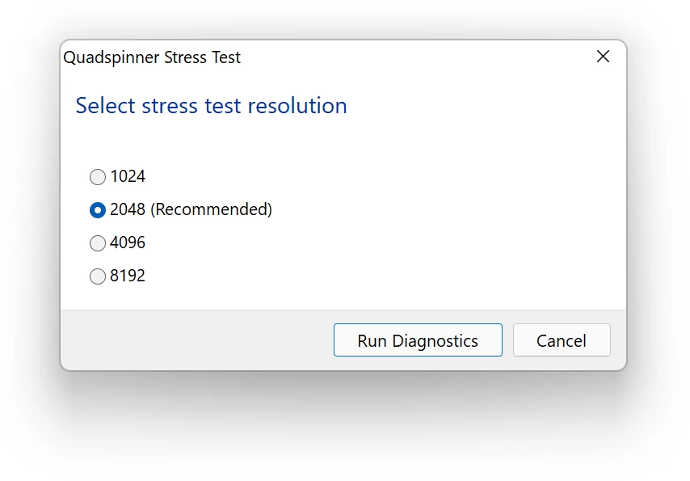Click the word "Run" on the primary button
Viewport: 690px width, 481px height.
(372, 341)
